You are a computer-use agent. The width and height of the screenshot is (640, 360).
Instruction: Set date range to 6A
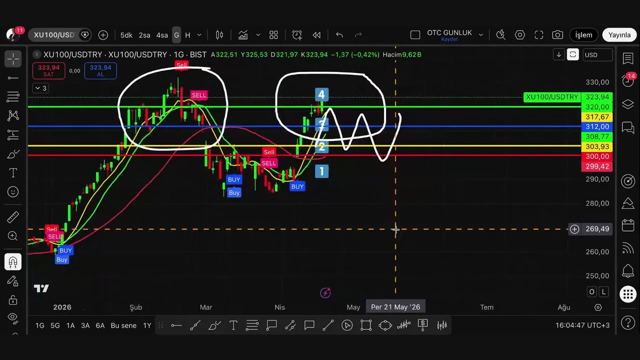(x=100, y=325)
